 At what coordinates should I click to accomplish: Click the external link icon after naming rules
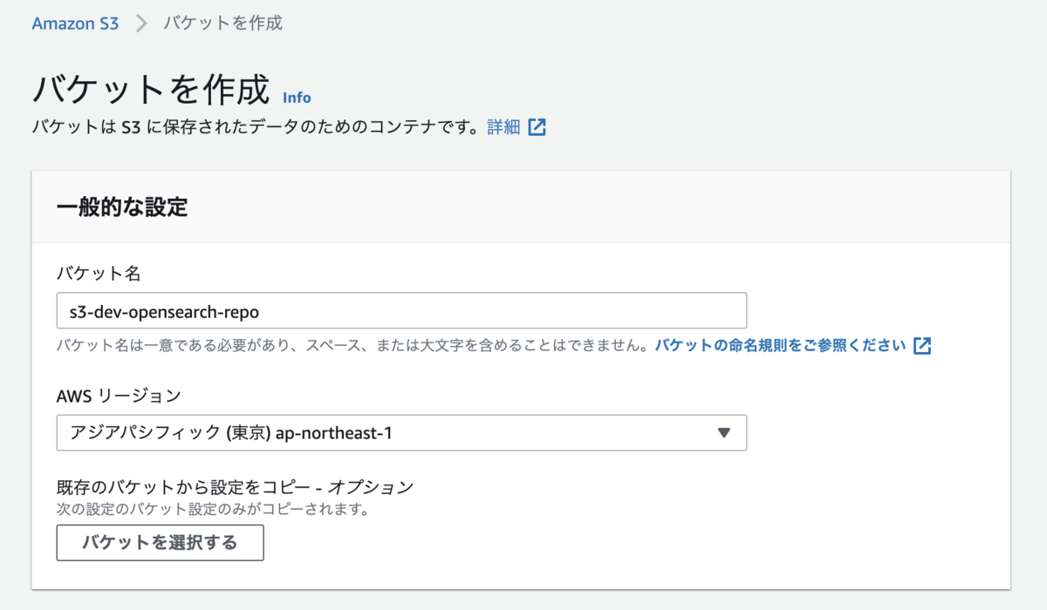point(921,346)
